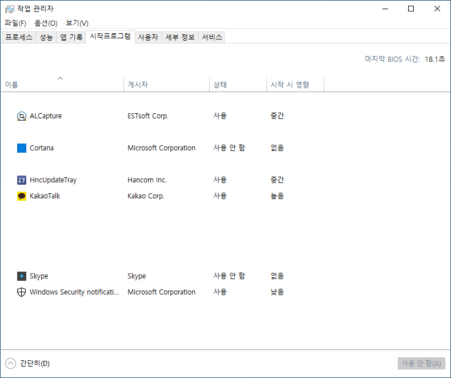Screen dimensions: 451x378
Task: Switch to the 서비스 tab
Action: pos(211,37)
